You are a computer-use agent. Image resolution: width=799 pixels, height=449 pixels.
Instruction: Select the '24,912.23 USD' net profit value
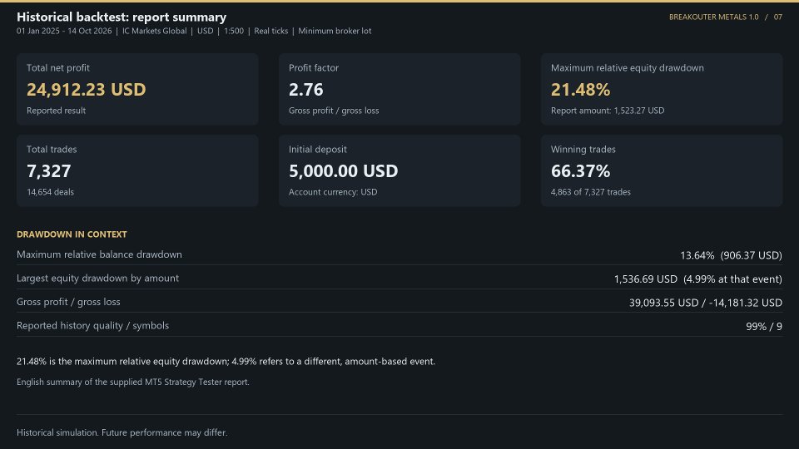(86, 90)
